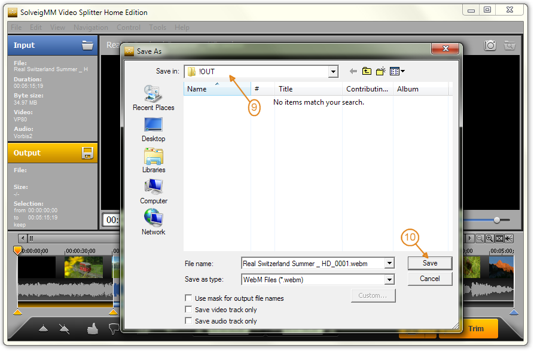Image resolution: width=534 pixels, height=351 pixels.
Task: Go back to the previous folder
Action: click(353, 71)
